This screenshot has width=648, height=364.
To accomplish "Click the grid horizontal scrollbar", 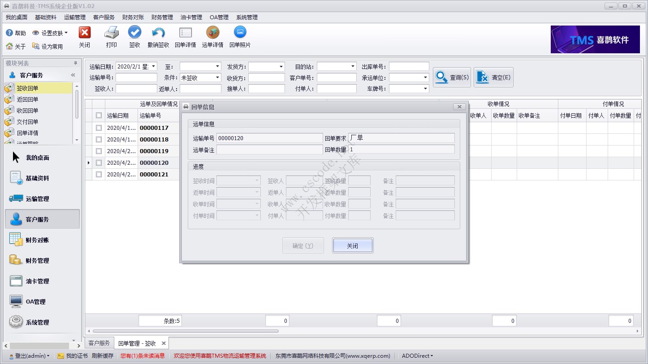I will [186, 331].
